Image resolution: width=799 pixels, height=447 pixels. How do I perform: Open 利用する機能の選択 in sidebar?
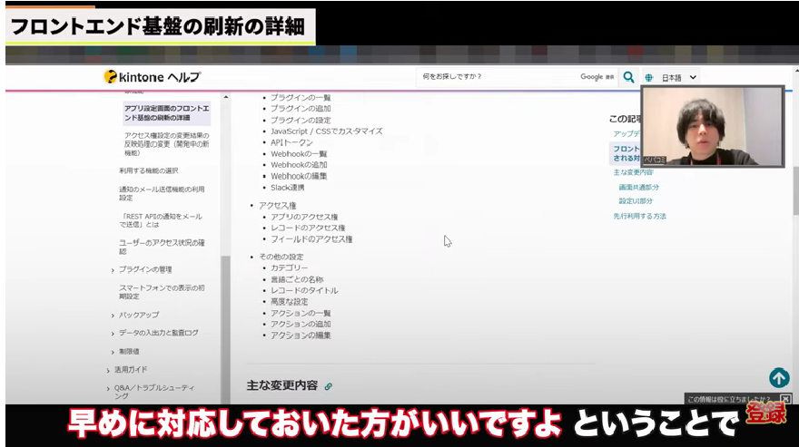(x=148, y=170)
